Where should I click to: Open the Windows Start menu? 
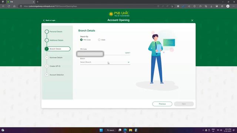(101, 130)
